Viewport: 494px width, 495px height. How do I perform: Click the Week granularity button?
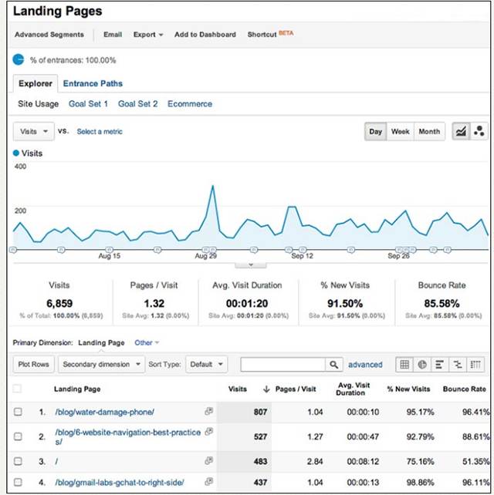(x=400, y=132)
